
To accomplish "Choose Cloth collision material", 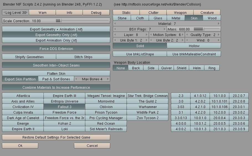I will [140, 18].
